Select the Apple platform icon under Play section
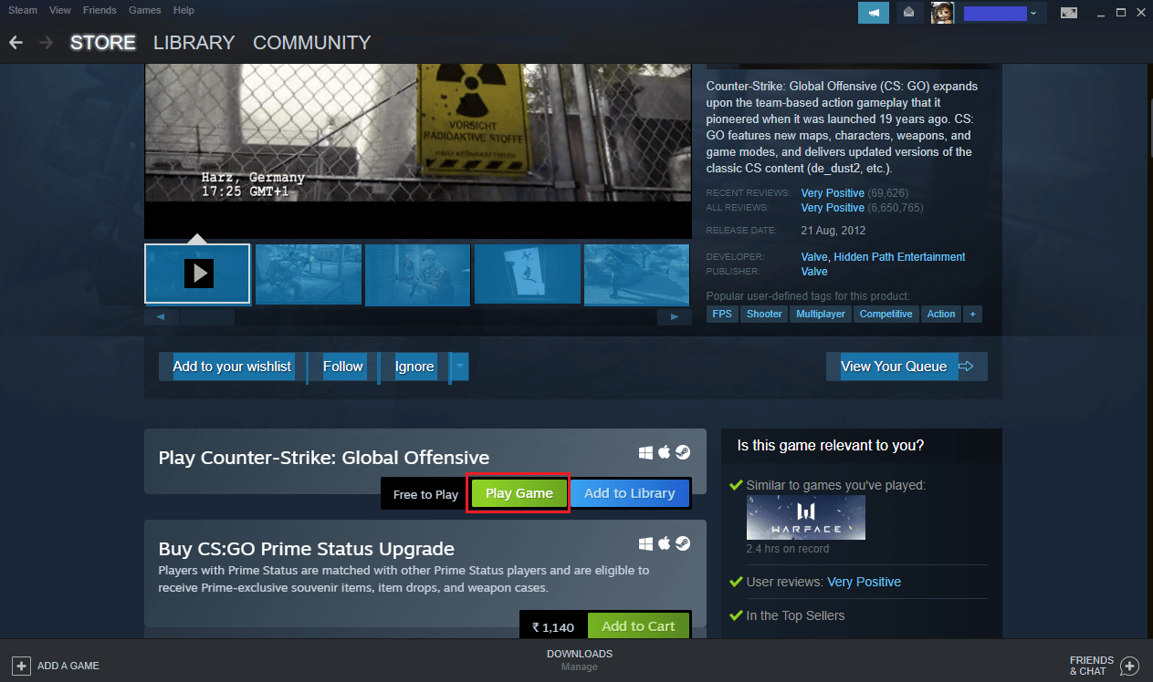The image size is (1153, 682). click(665, 451)
